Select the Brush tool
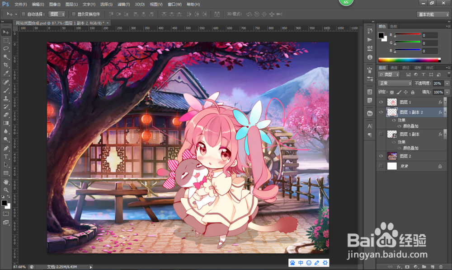The image size is (452, 270). tap(6, 90)
